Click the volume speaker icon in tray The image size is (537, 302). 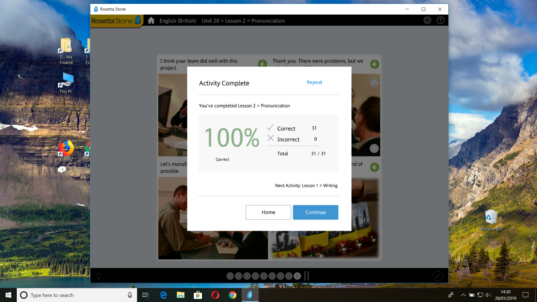tap(488, 295)
